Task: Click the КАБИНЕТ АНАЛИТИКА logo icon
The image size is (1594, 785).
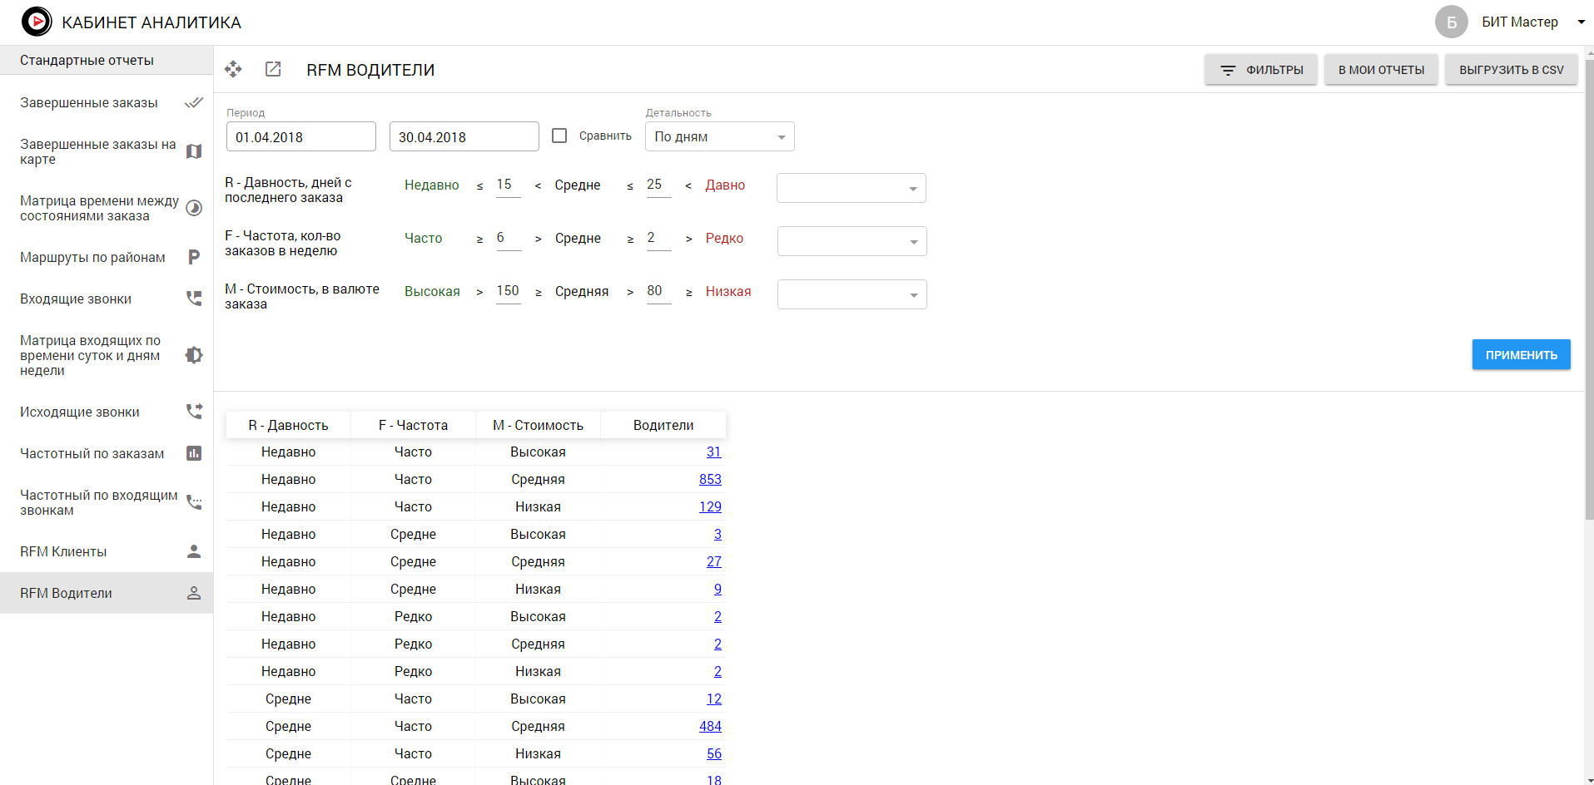Action: 37,22
